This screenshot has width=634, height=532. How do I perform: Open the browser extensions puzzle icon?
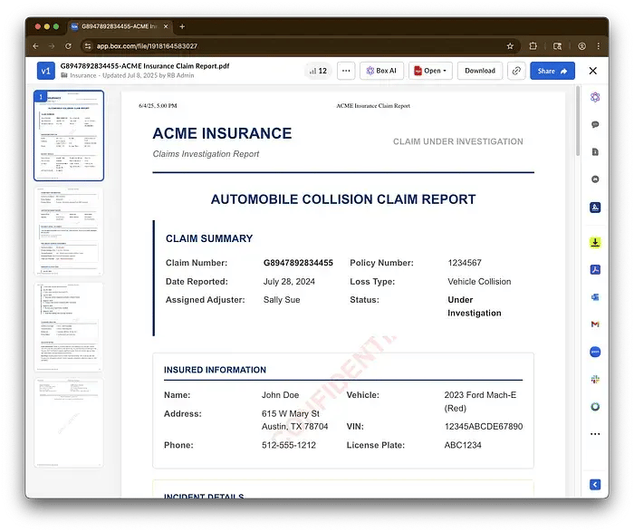click(533, 46)
